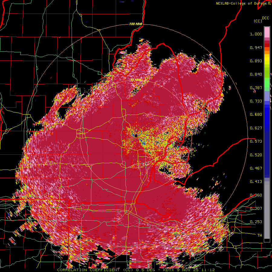Select the 0.680 scale value

[256, 115]
